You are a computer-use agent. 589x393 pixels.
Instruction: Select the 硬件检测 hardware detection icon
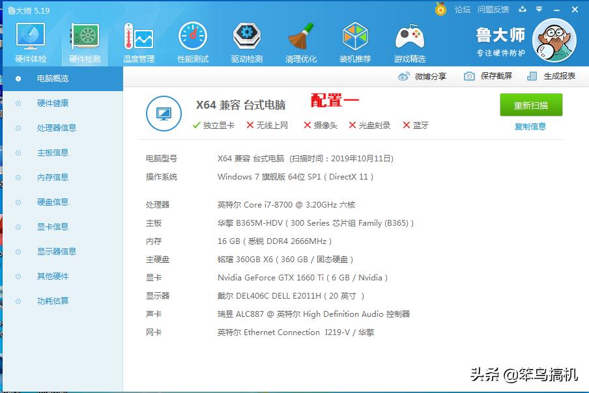click(x=83, y=40)
